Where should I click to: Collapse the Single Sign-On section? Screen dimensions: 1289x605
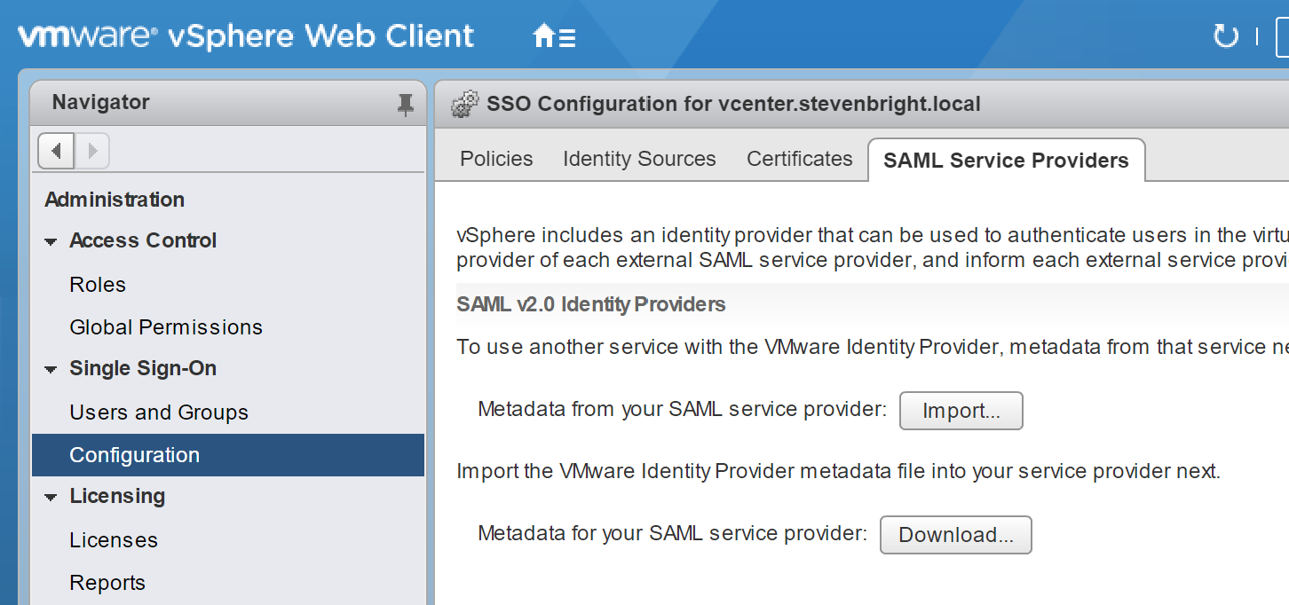point(51,370)
